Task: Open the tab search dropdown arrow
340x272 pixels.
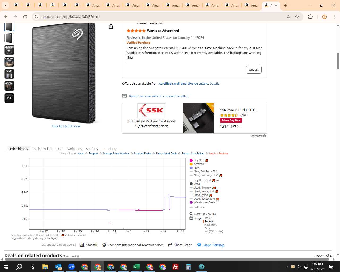Action: click(x=5, y=5)
